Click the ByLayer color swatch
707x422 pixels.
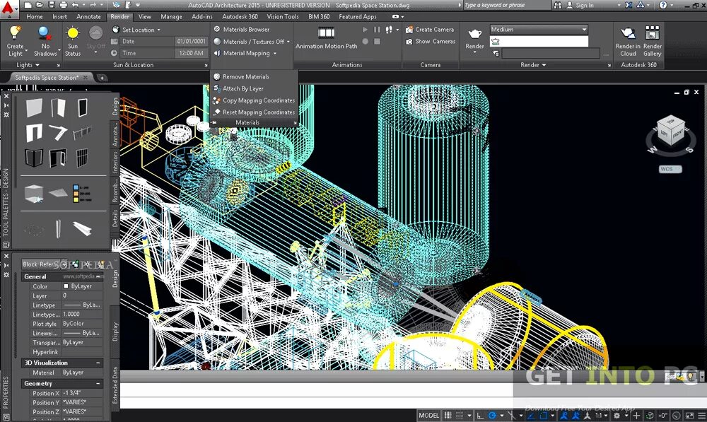[67, 286]
